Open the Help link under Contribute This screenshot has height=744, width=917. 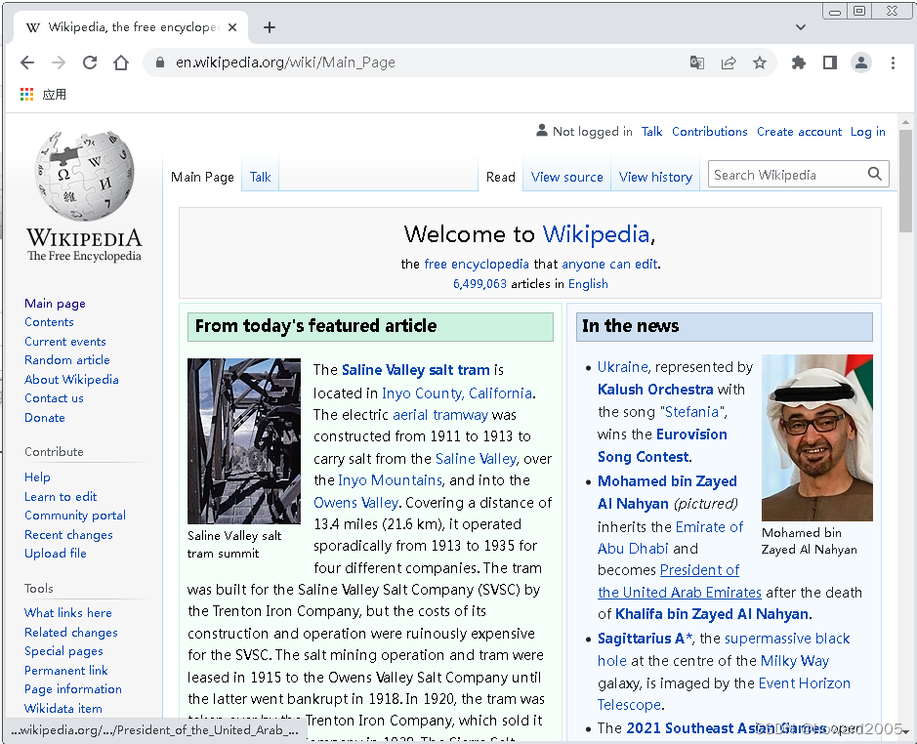(37, 476)
